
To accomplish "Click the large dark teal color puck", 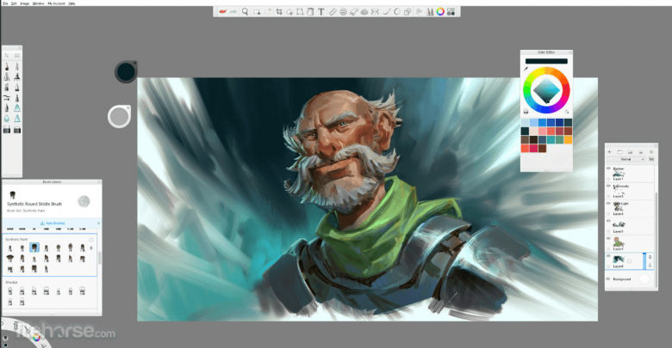I will click(x=126, y=71).
